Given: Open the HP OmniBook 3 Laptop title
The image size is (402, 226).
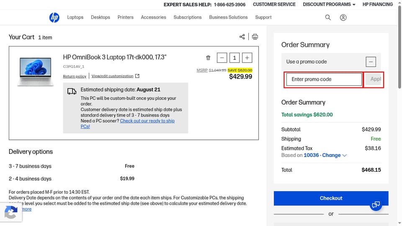Looking at the screenshot, I should (x=115, y=57).
